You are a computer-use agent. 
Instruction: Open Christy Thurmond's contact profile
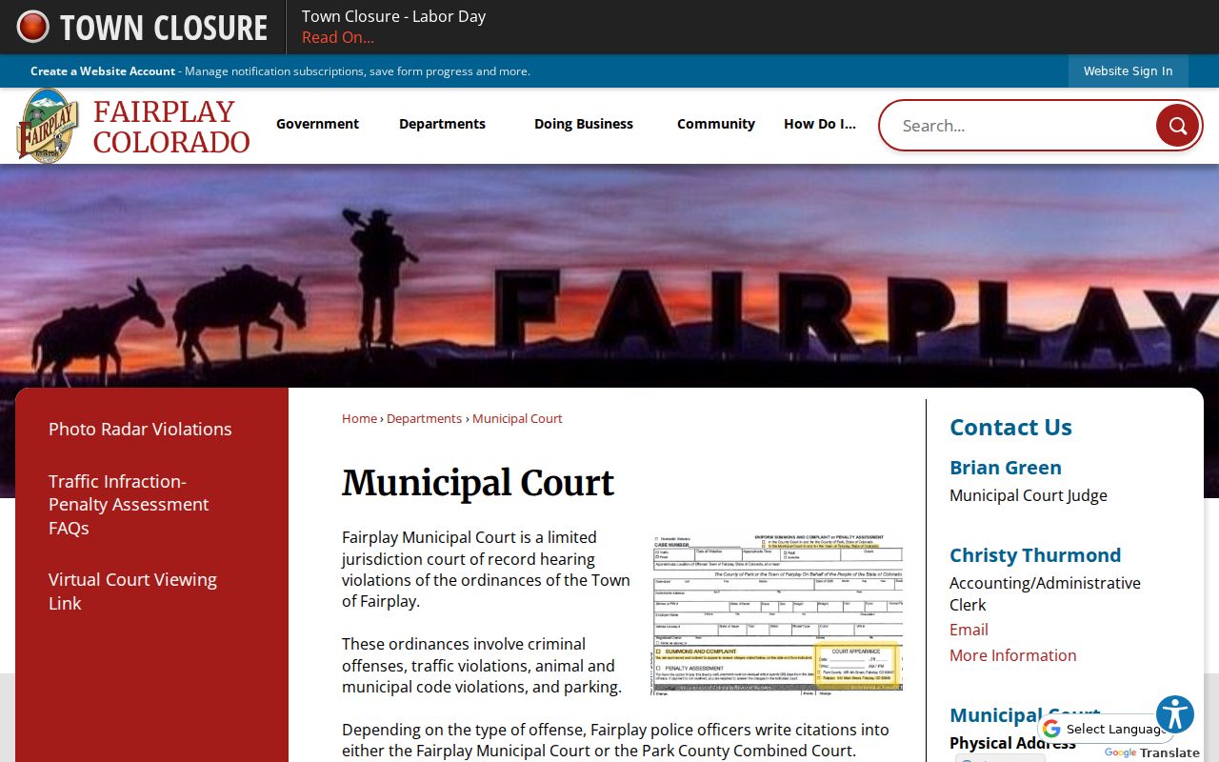1035,555
